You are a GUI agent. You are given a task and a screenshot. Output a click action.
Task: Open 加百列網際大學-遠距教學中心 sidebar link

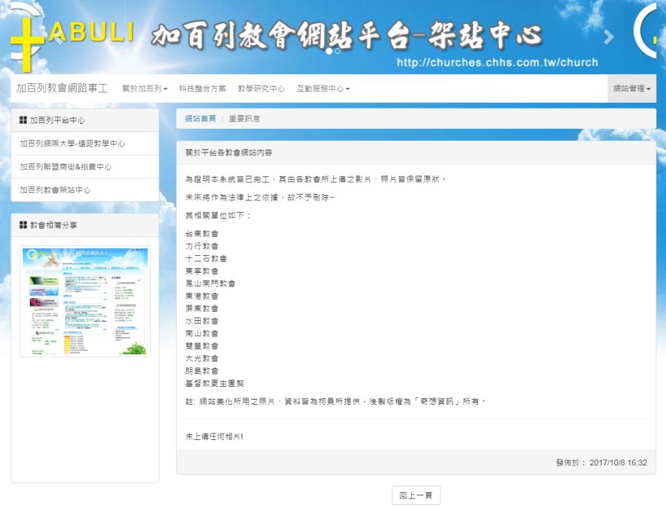[72, 144]
